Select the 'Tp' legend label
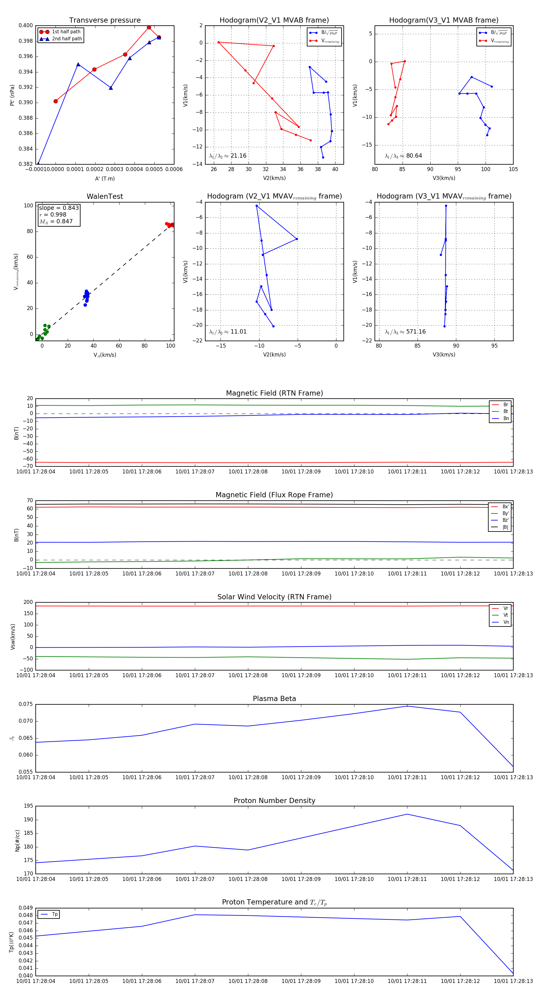This screenshot has width=549, height=1008. click(55, 915)
